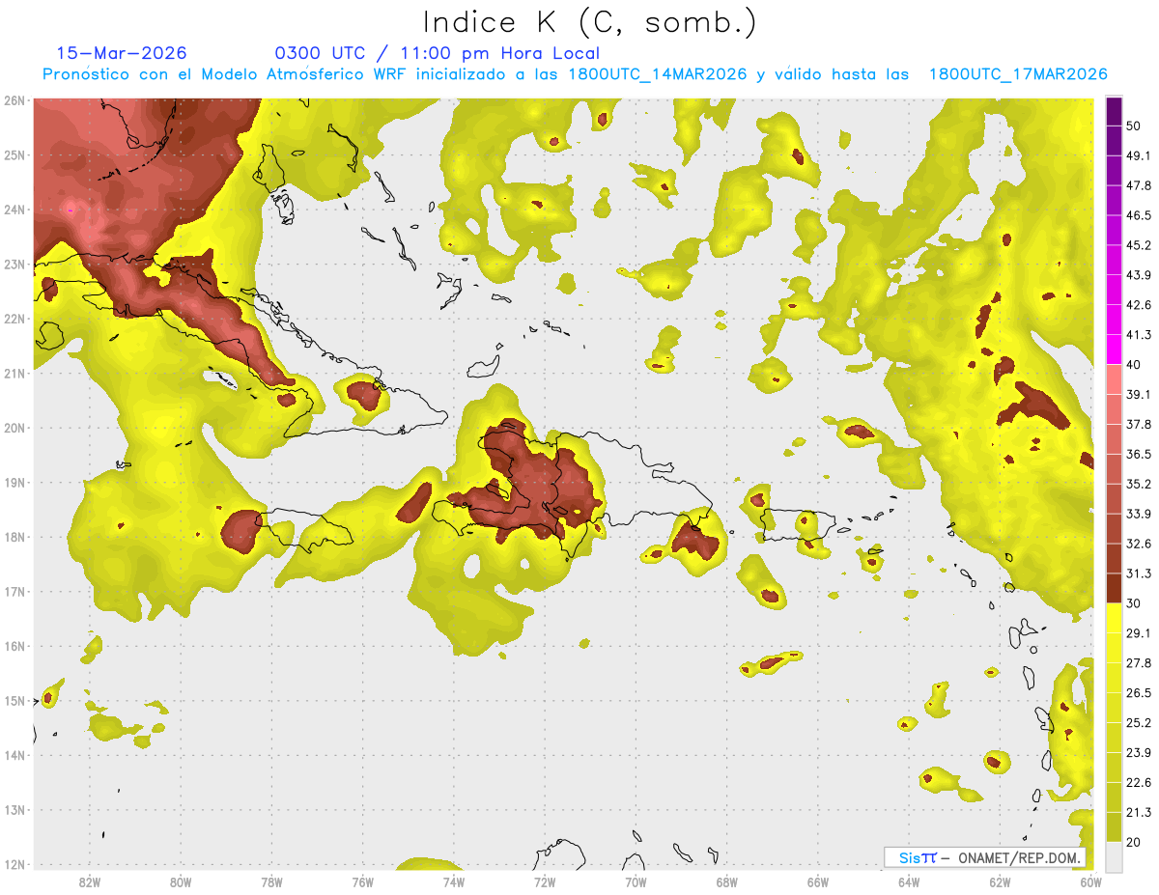1159x895 pixels.
Task: Click the color bar value '36.5'
Action: tap(1138, 454)
